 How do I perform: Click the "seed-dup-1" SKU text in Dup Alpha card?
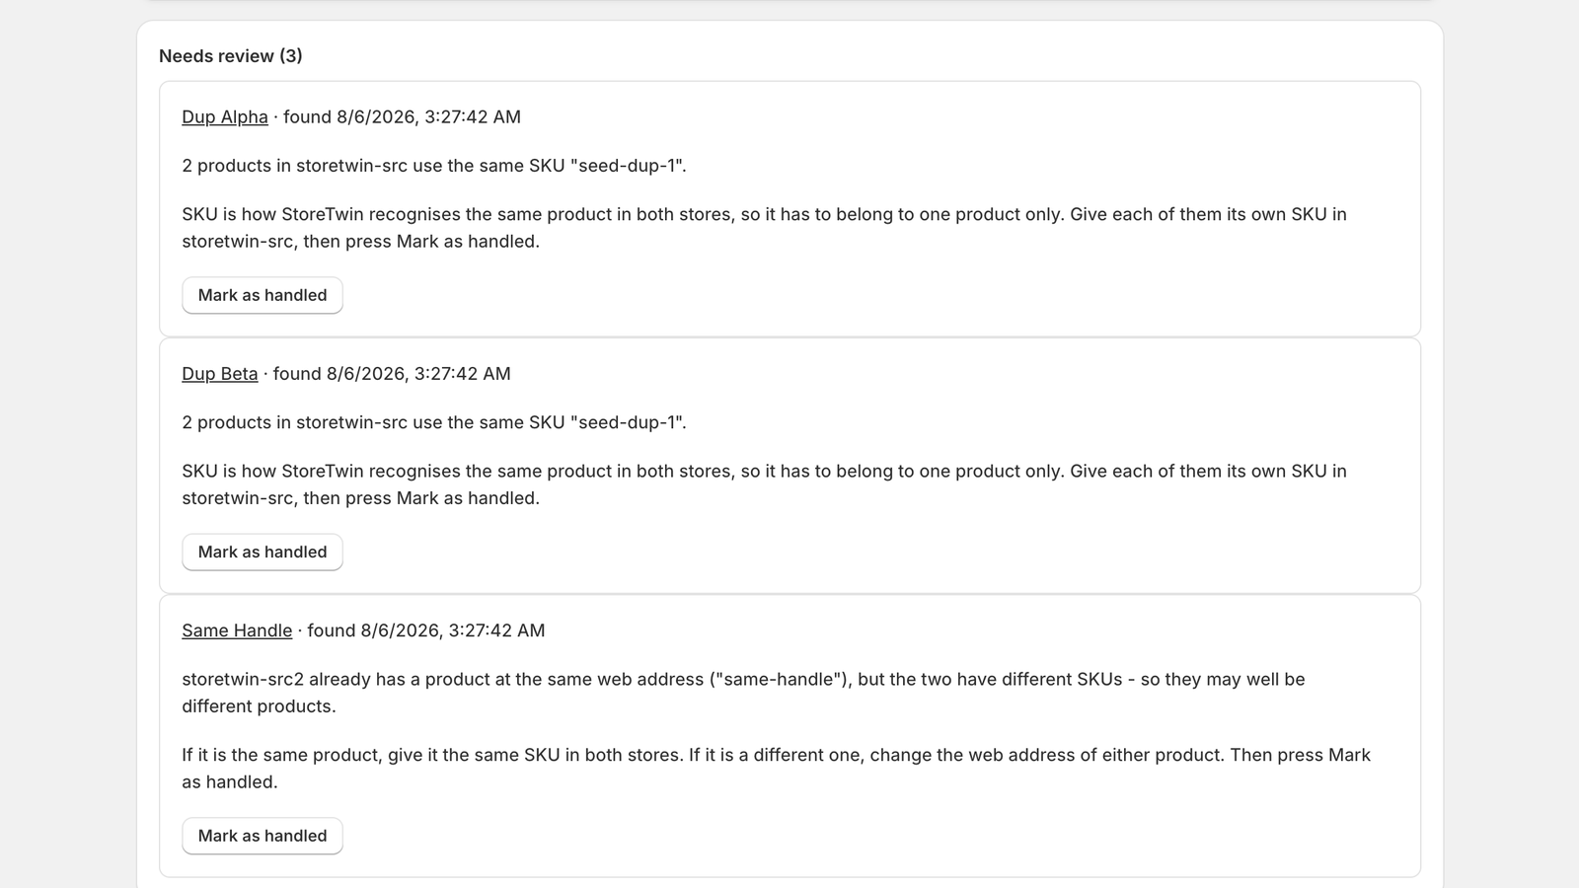click(x=626, y=166)
